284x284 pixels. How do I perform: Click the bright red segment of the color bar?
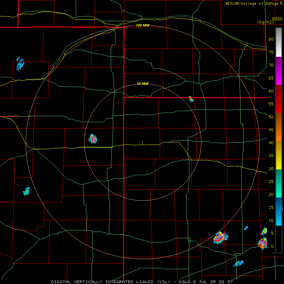[279, 99]
